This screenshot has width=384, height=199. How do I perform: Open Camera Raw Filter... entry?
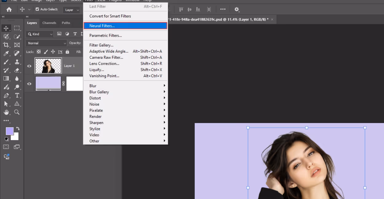pos(126,57)
